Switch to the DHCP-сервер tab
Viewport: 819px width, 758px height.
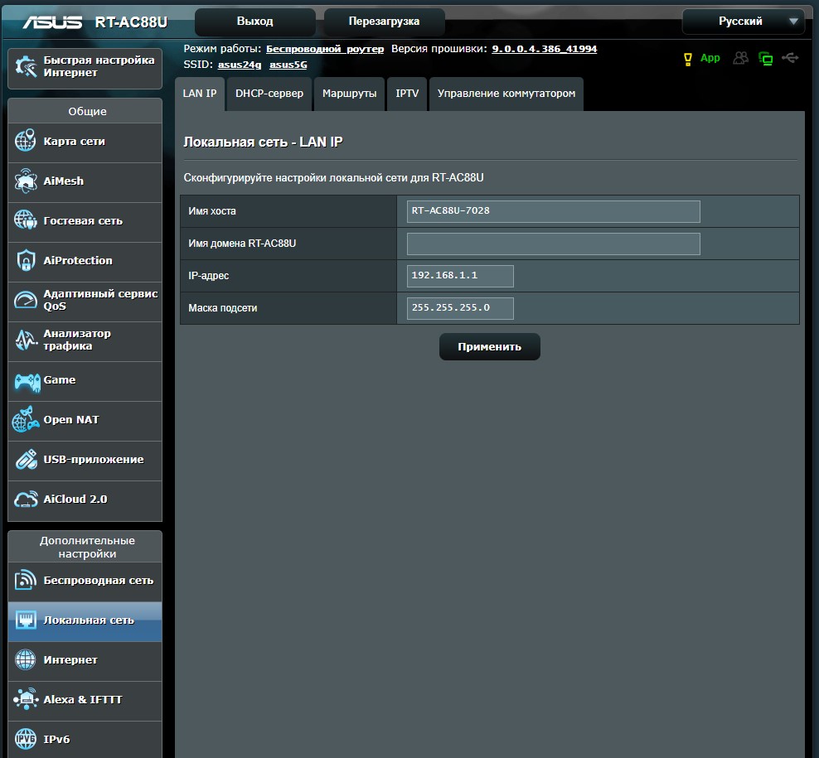tap(269, 94)
